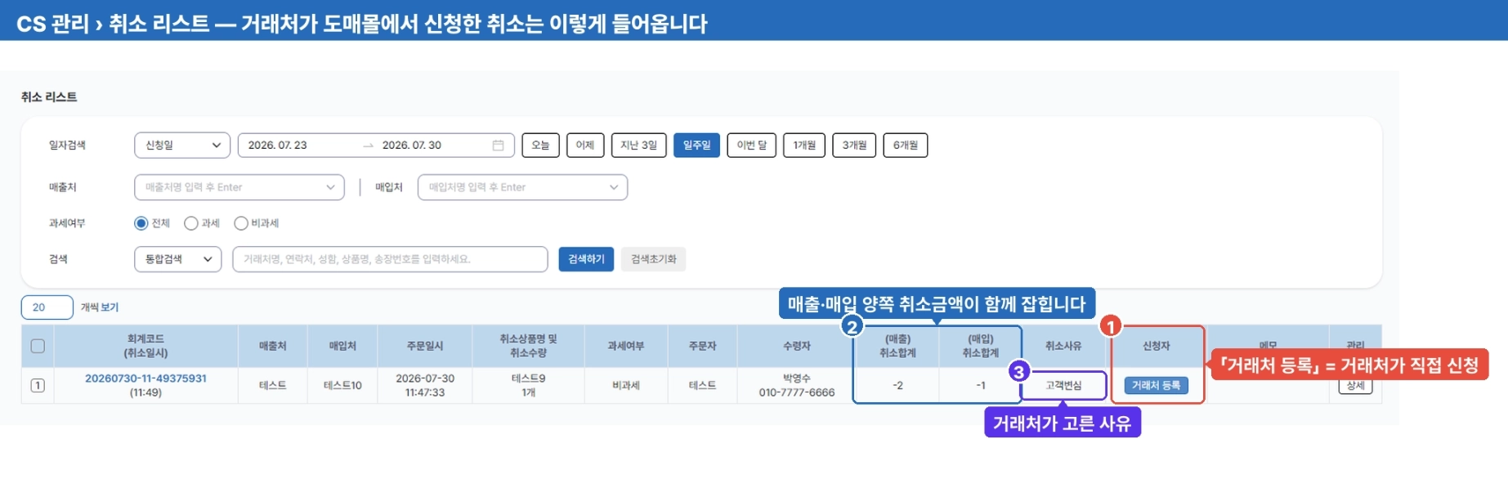Image resolution: width=1508 pixels, height=502 pixels.
Task: Select the 오늘 quick date button
Action: coord(540,145)
